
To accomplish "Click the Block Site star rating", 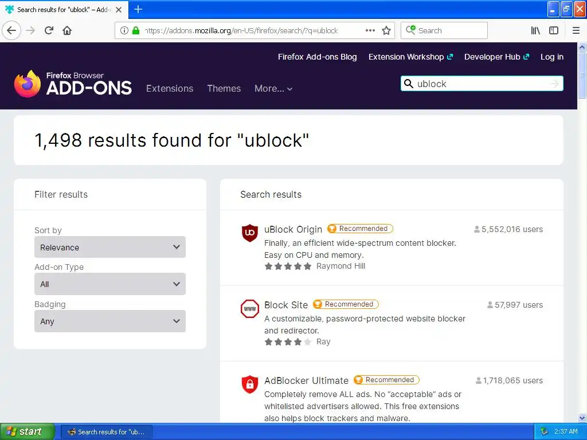I will click(288, 342).
